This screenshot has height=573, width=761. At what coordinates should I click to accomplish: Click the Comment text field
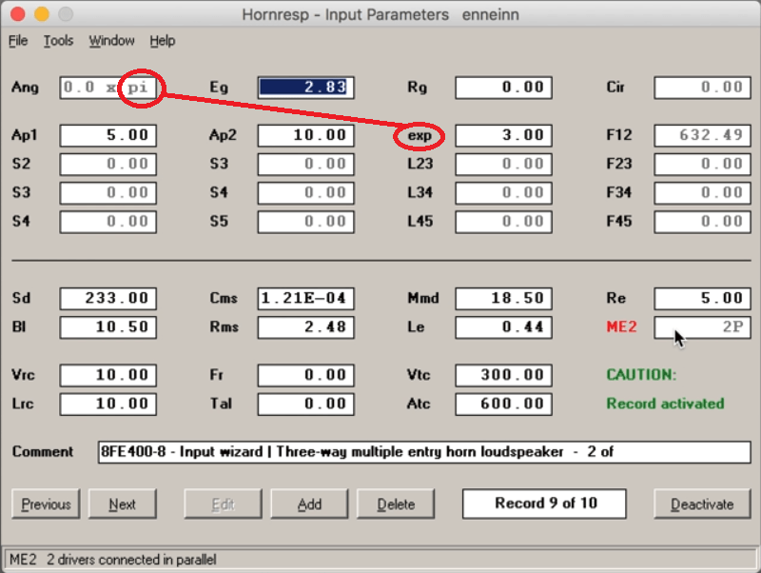click(x=424, y=452)
